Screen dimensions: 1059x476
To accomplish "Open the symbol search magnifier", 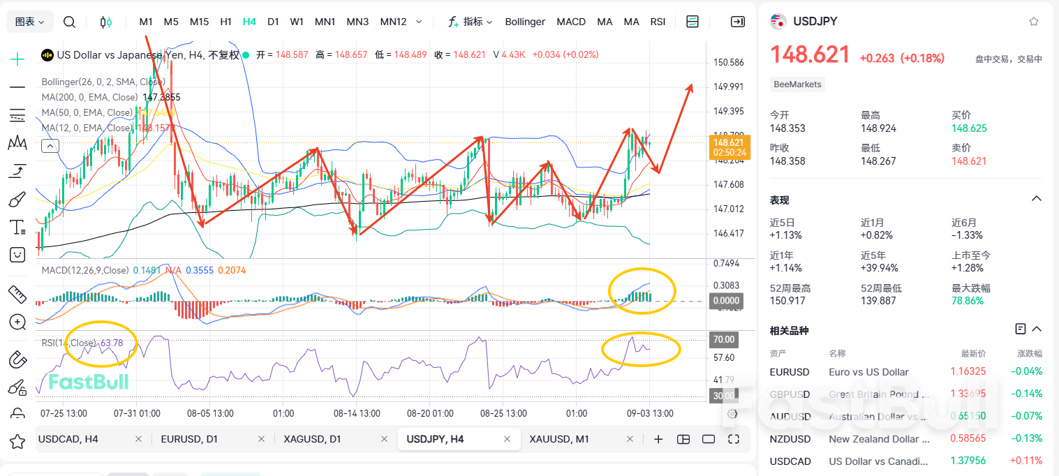I will click(69, 22).
